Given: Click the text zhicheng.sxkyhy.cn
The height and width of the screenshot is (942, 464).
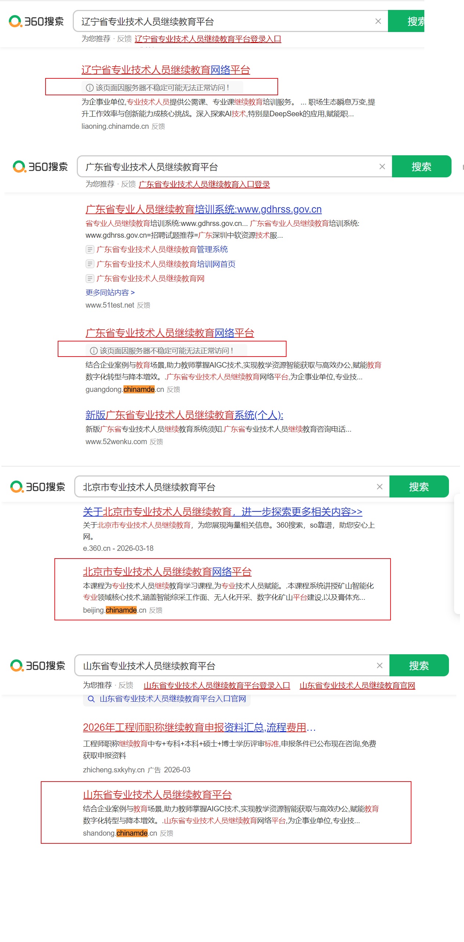Looking at the screenshot, I should (x=114, y=770).
